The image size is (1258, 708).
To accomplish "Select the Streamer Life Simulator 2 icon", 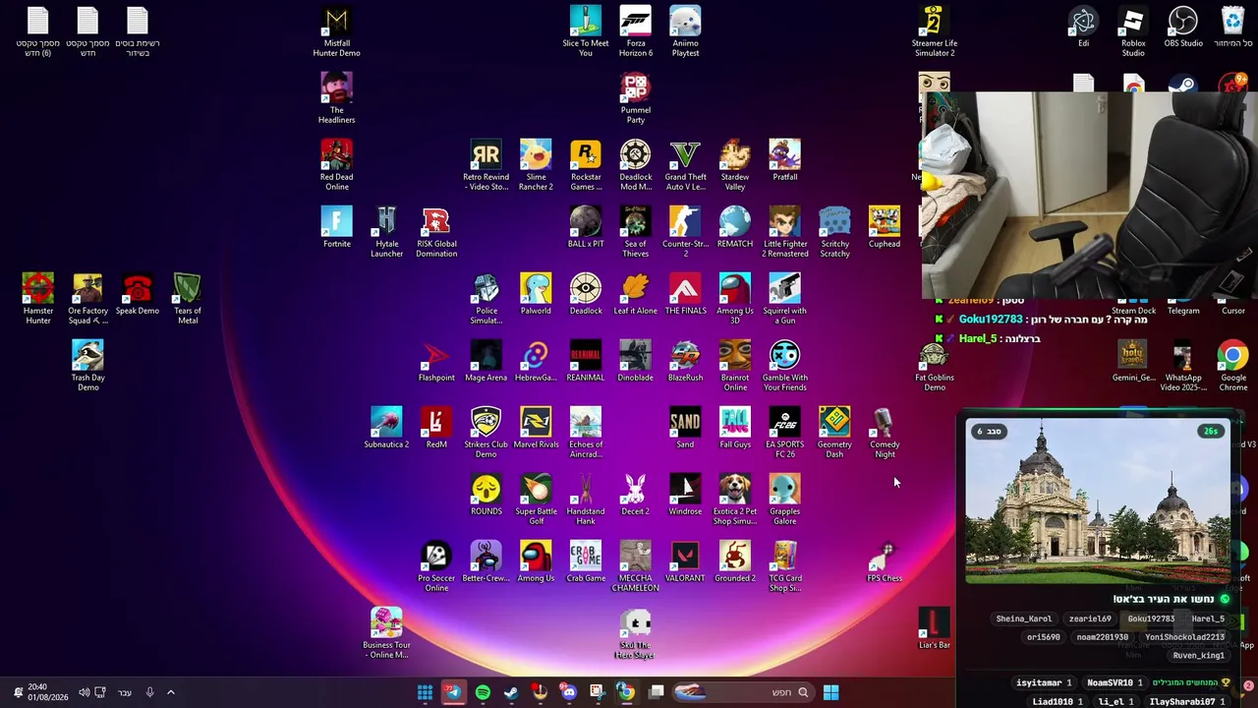I will coord(934,32).
